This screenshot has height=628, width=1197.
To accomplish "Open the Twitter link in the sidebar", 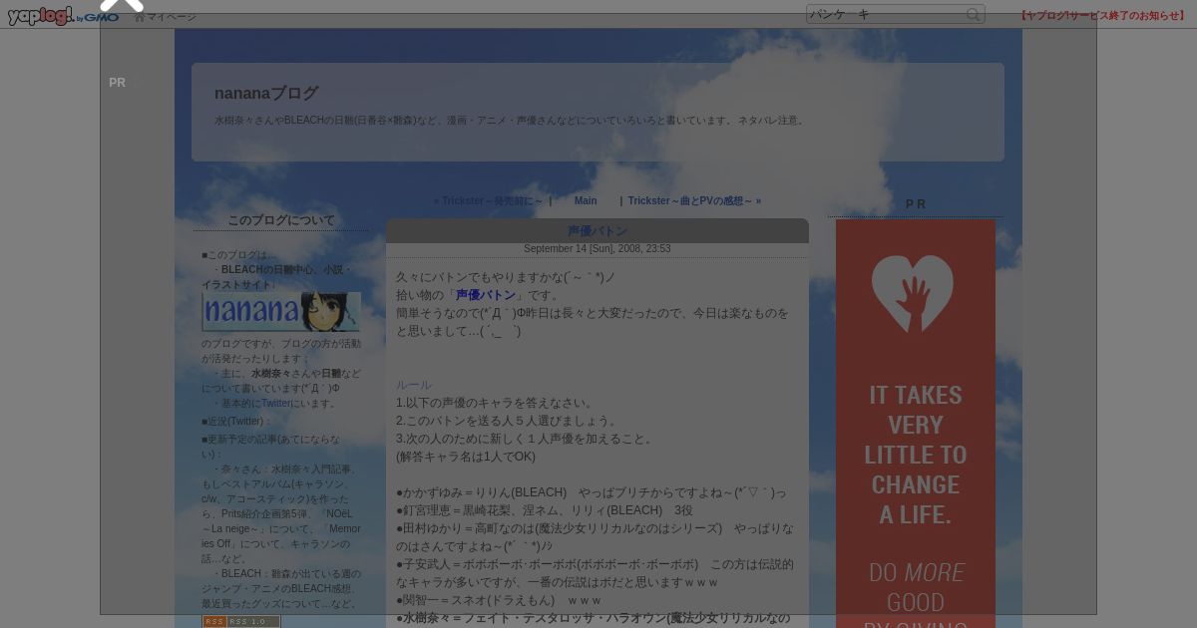I will (276, 404).
